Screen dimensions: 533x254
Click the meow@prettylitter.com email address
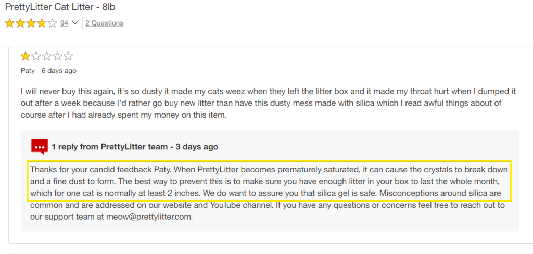coord(149,217)
